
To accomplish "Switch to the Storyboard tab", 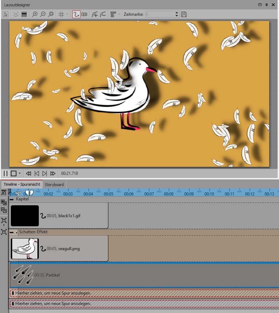I will [54, 185].
